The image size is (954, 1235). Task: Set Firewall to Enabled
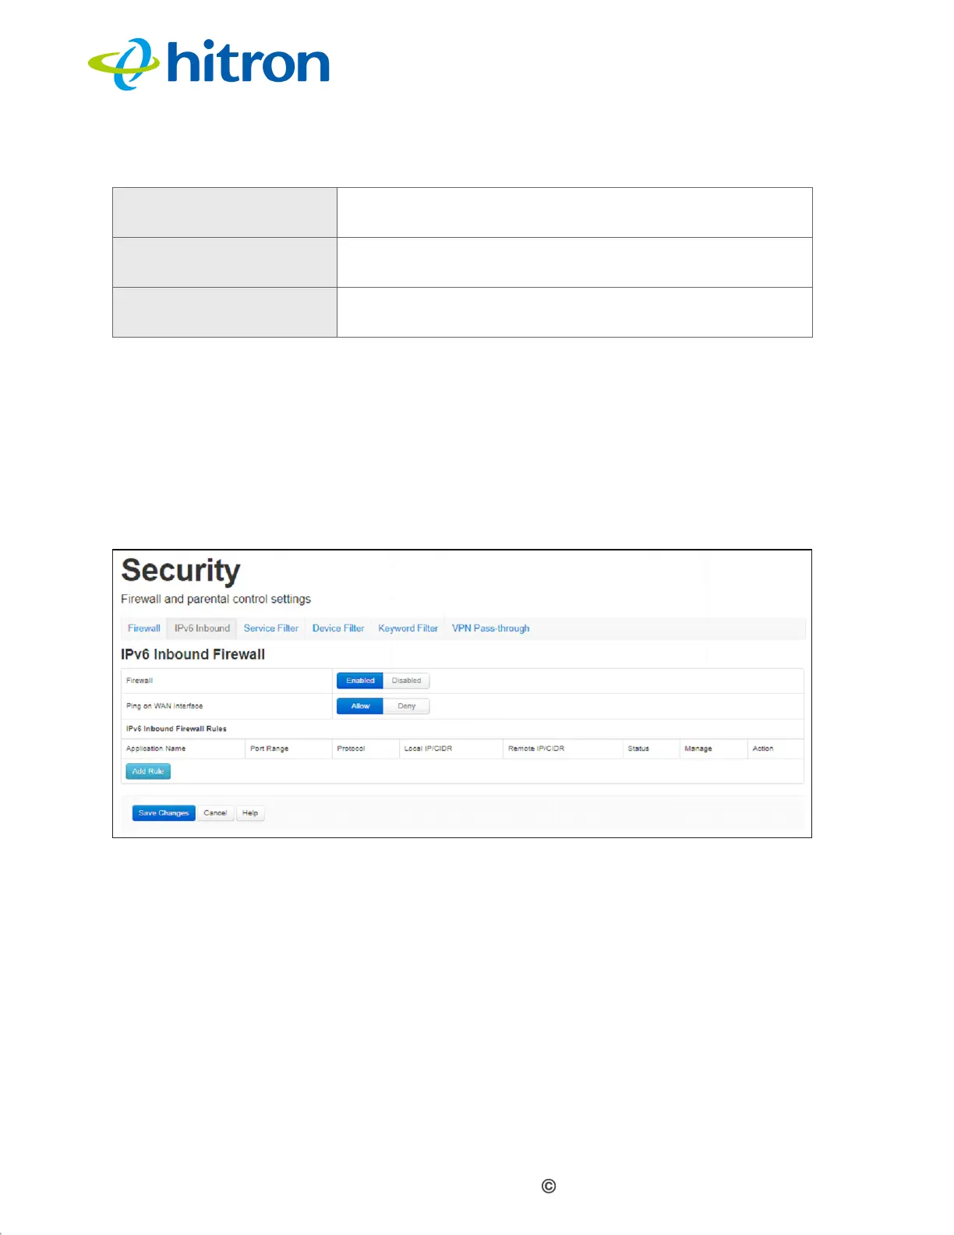360,681
